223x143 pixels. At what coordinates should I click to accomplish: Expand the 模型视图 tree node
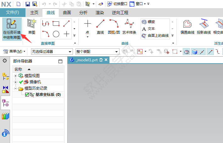(x=15, y=76)
